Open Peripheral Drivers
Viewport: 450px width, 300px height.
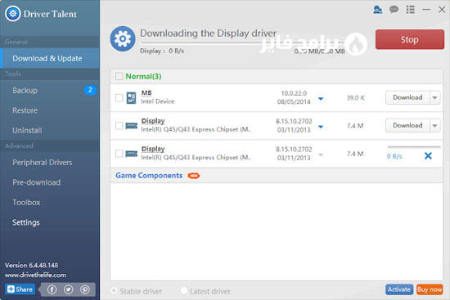[43, 163]
